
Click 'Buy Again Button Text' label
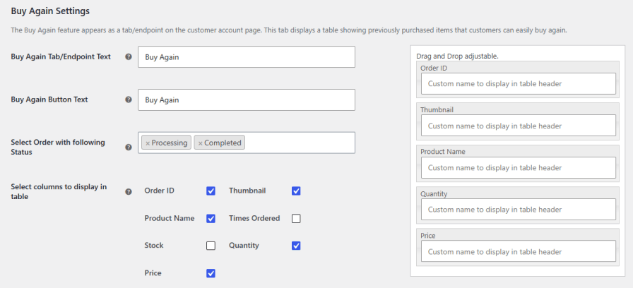click(x=49, y=100)
